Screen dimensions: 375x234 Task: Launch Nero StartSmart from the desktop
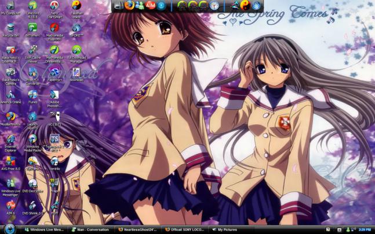tap(54, 9)
